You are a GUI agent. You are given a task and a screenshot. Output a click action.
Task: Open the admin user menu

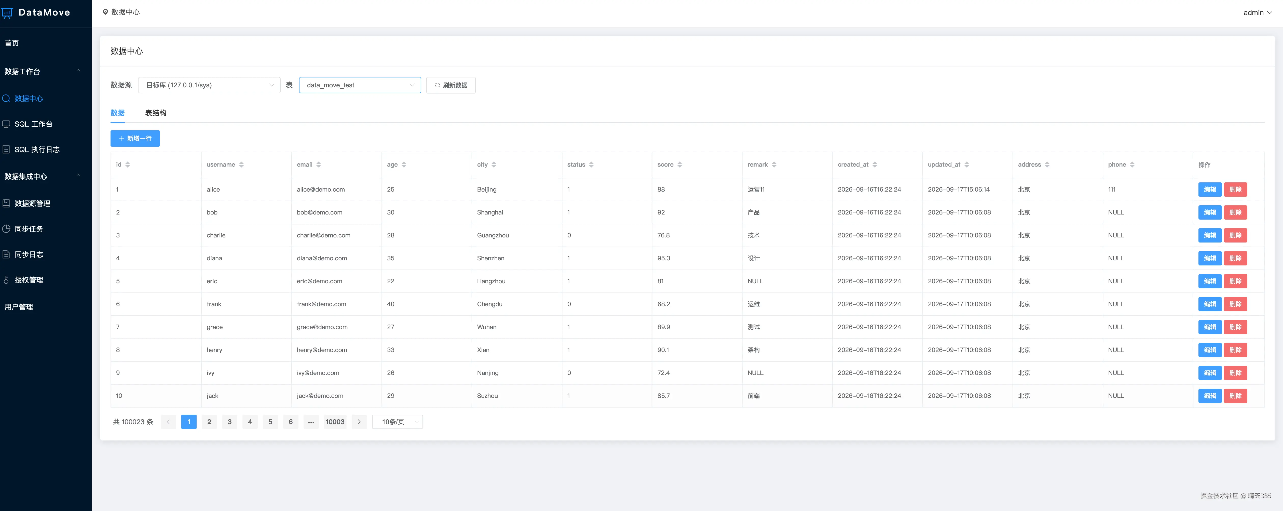(1258, 13)
